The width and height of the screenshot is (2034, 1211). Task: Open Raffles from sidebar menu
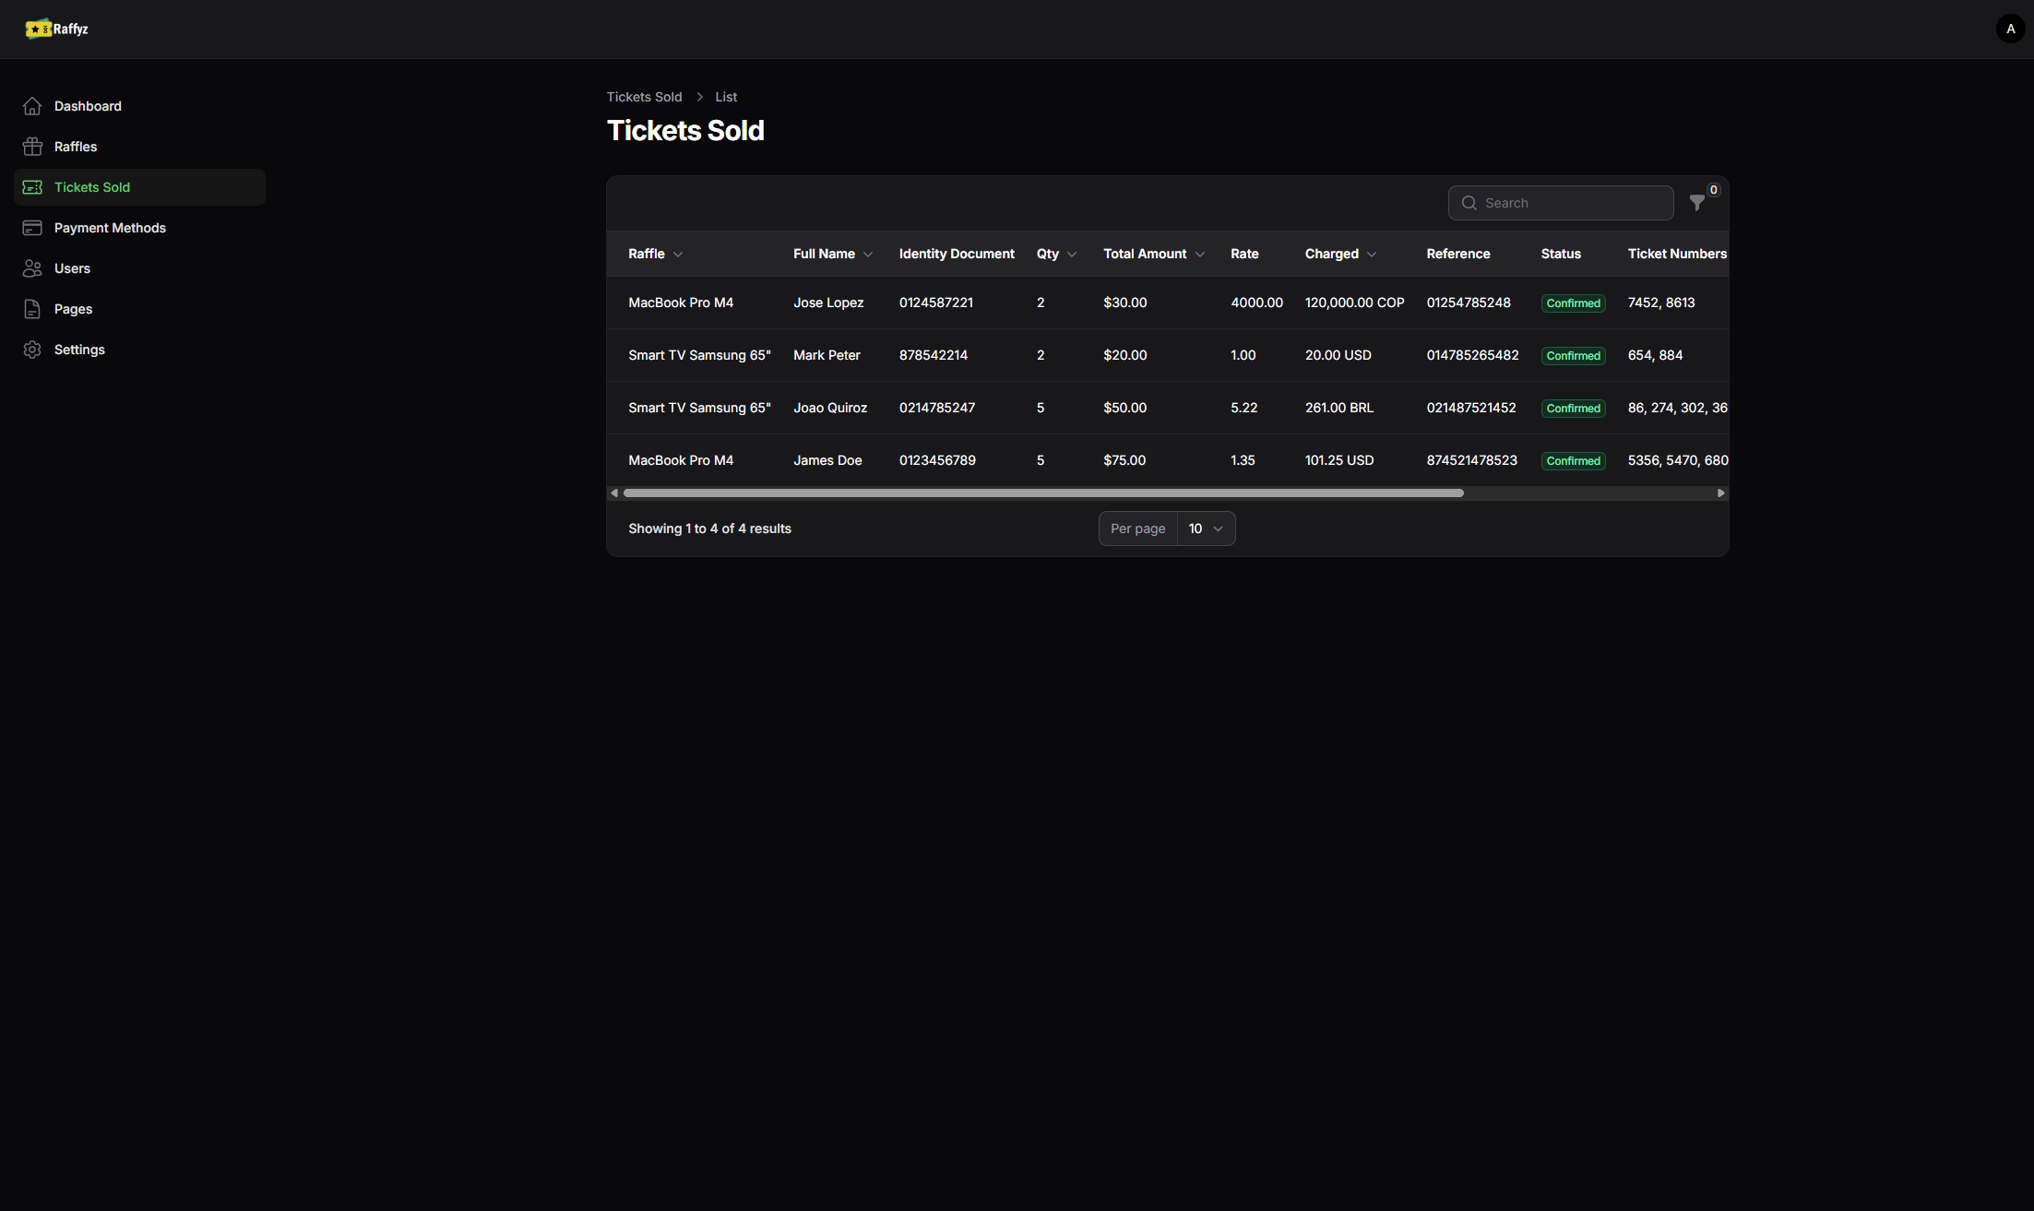tap(76, 147)
